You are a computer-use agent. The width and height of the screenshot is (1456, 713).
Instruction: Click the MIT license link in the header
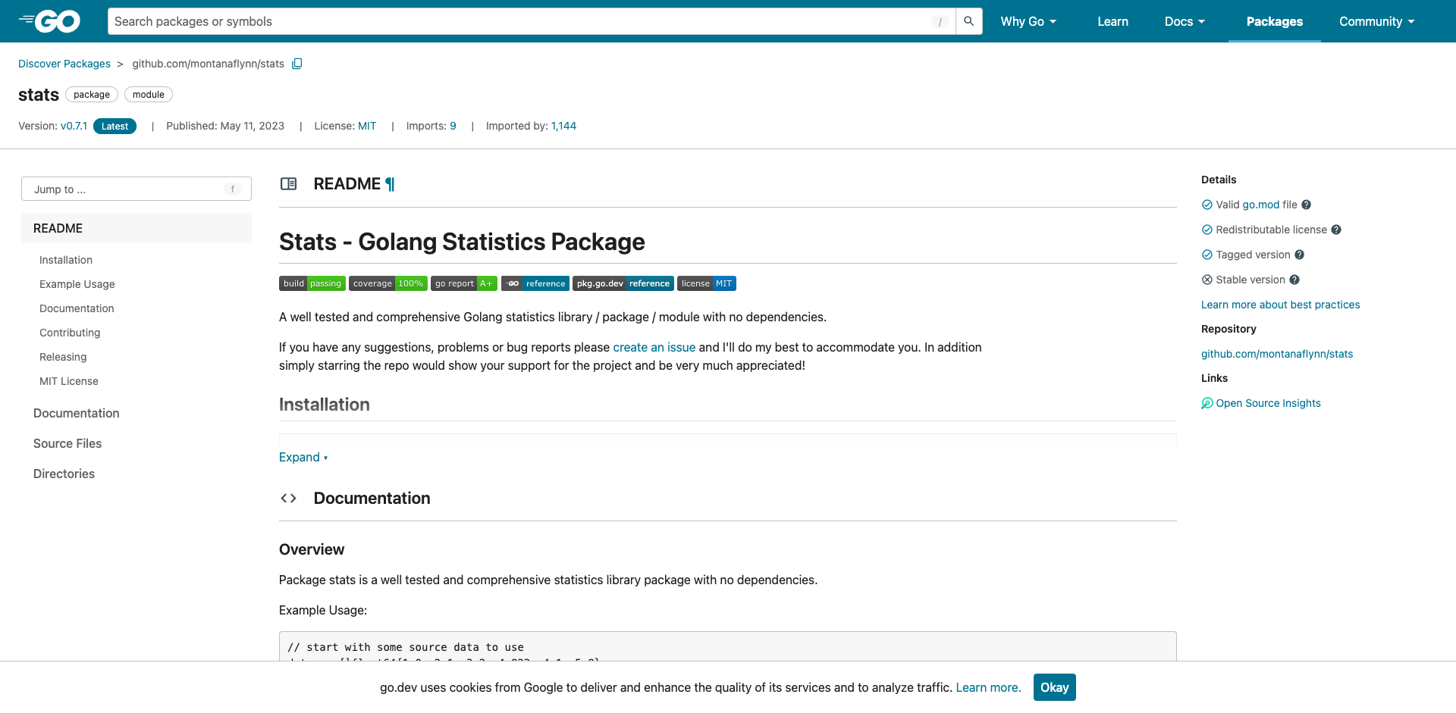pyautogui.click(x=367, y=126)
